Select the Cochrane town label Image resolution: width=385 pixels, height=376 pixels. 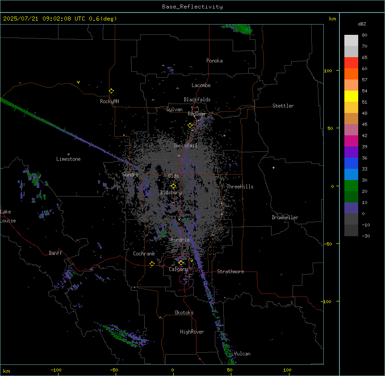pyautogui.click(x=144, y=254)
